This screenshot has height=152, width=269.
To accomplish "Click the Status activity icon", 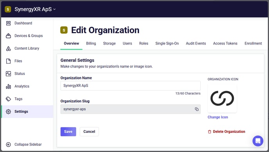I will tap(8, 74).
